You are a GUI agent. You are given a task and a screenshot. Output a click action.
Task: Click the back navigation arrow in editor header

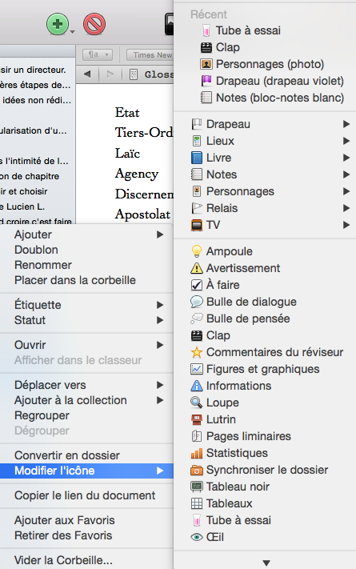87,74
